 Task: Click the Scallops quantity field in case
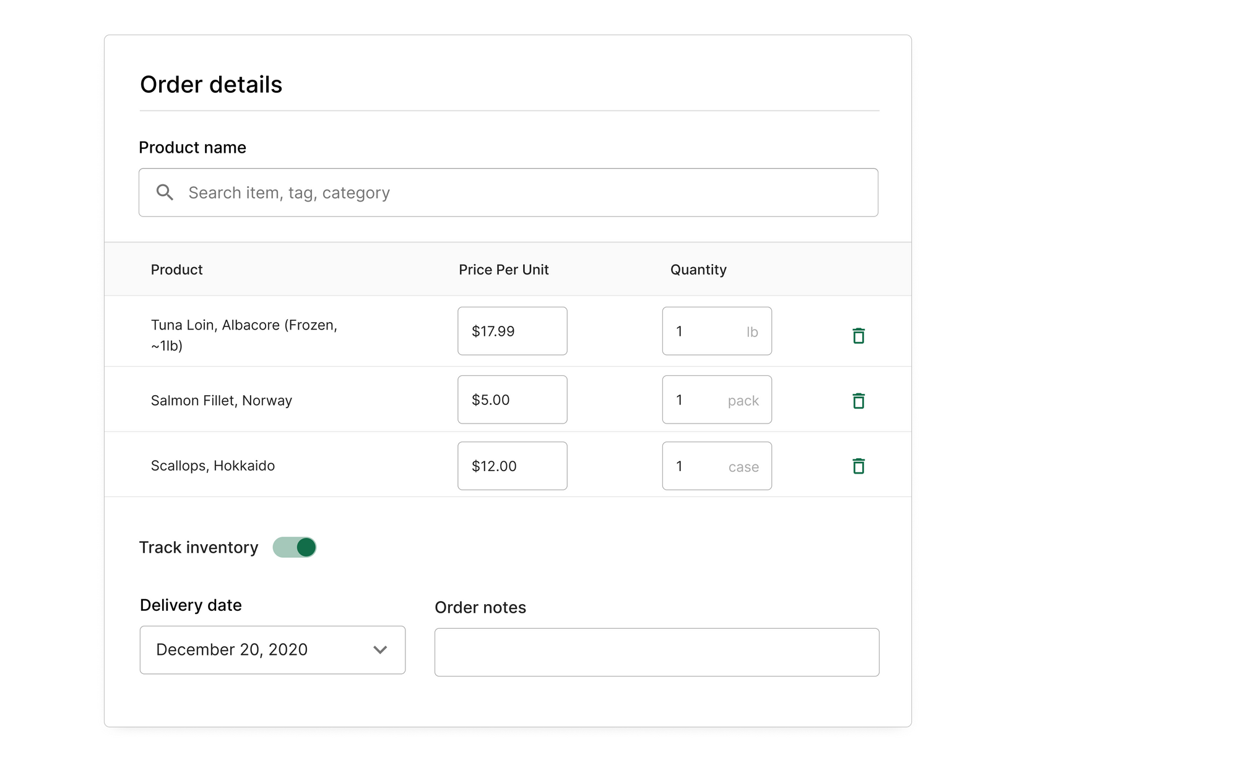[717, 466]
